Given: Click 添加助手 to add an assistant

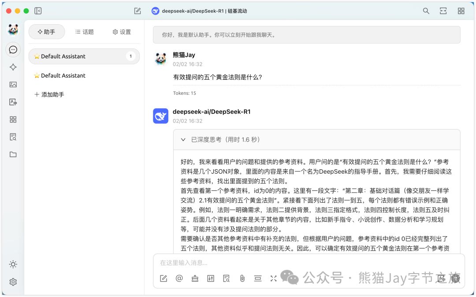Looking at the screenshot, I should click(49, 95).
